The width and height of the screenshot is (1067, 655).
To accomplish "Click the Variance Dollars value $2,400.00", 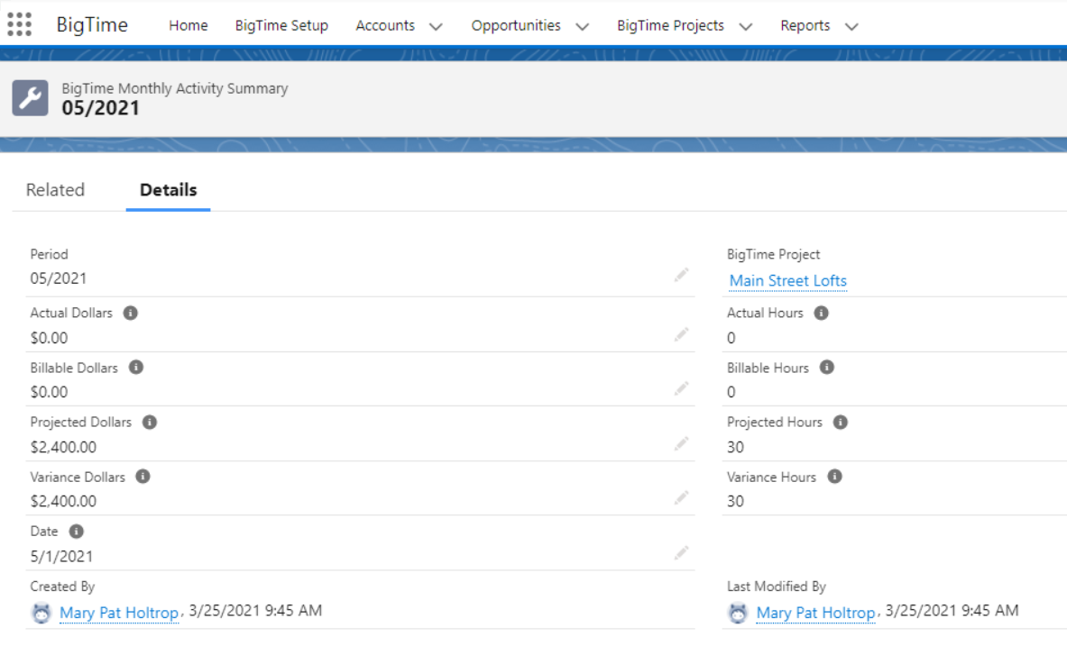I will tap(63, 502).
